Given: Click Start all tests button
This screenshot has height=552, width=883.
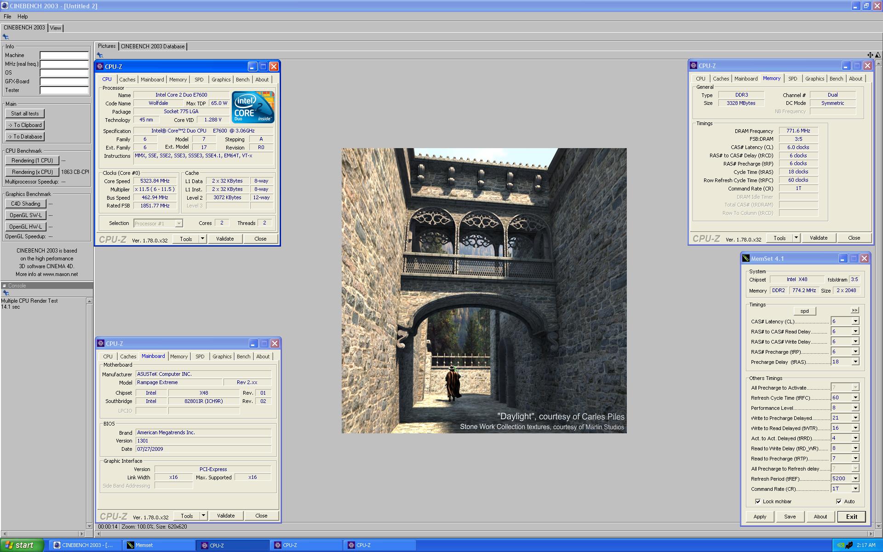Looking at the screenshot, I should [25, 114].
